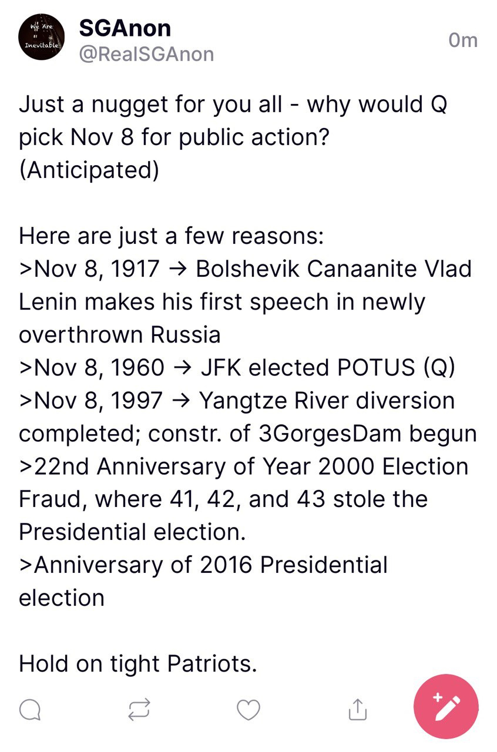The image size is (497, 752).
Task: Open the SGAnon profile avatar picture
Action: (x=41, y=38)
